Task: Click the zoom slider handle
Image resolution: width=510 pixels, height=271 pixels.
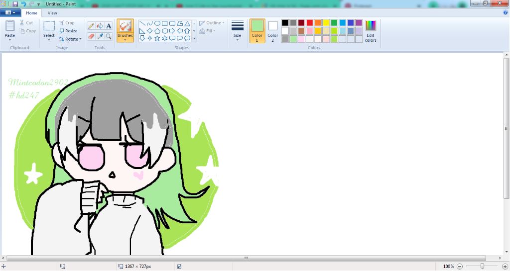Action: point(482,266)
